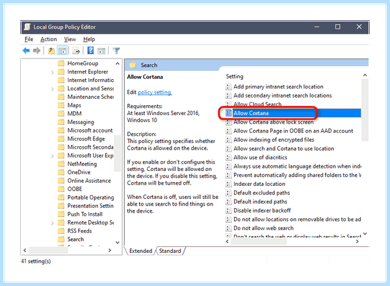
Task: Click settings list horizontal scroll left arrow
Action: [x=227, y=242]
